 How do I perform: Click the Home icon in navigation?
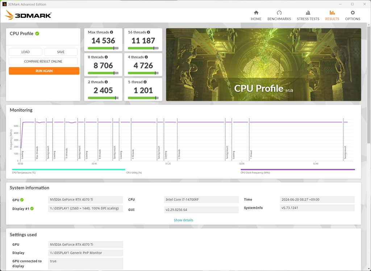tap(256, 13)
